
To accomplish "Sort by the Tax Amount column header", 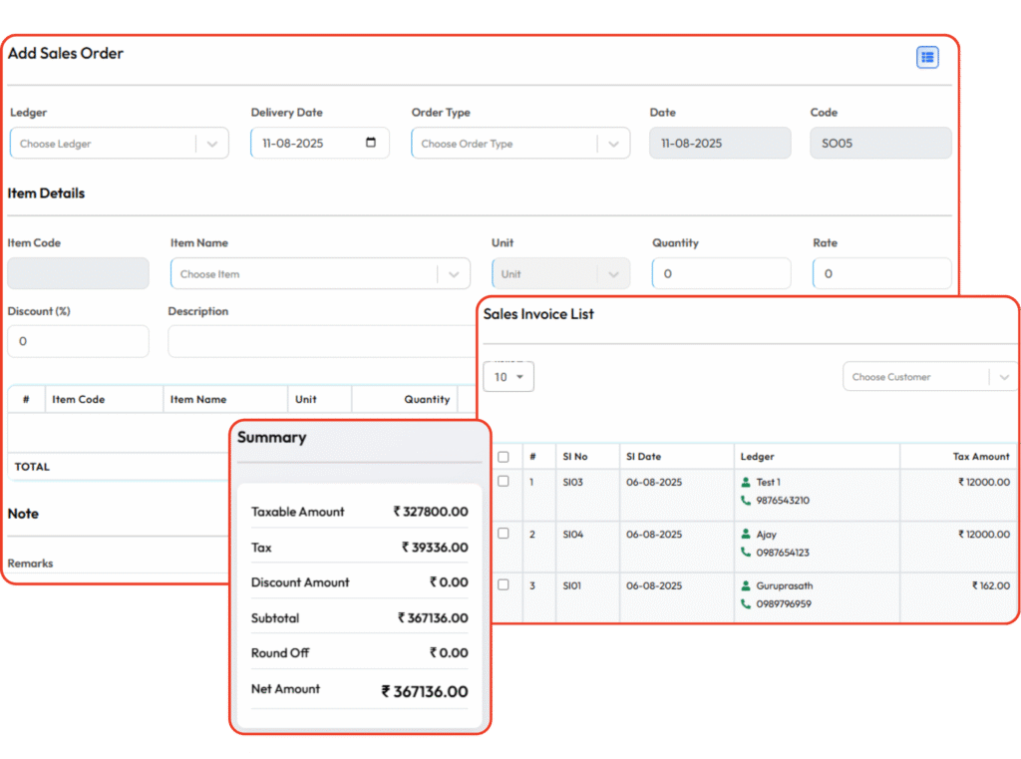I will click(980, 457).
